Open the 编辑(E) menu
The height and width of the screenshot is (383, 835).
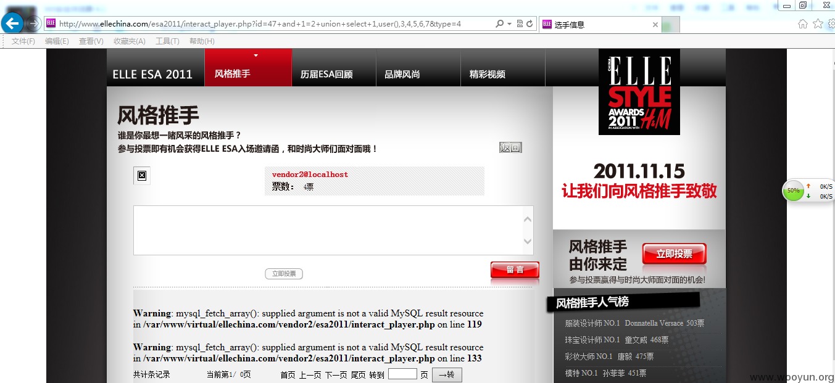57,41
